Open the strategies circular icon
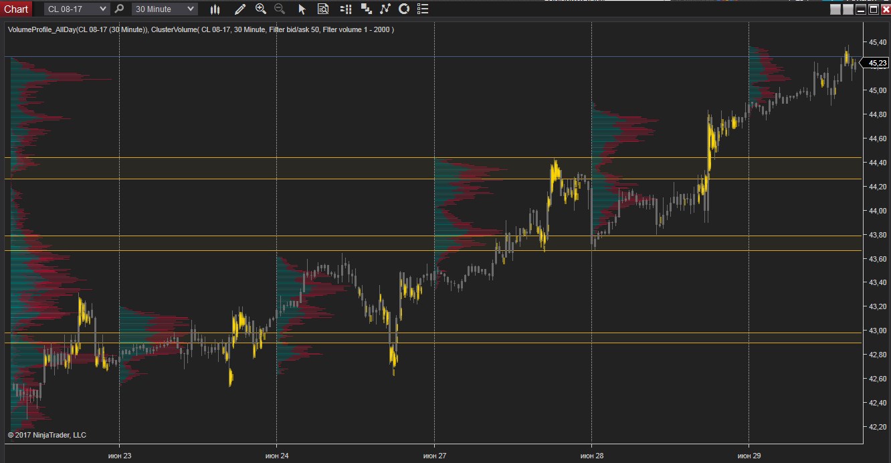 click(403, 9)
